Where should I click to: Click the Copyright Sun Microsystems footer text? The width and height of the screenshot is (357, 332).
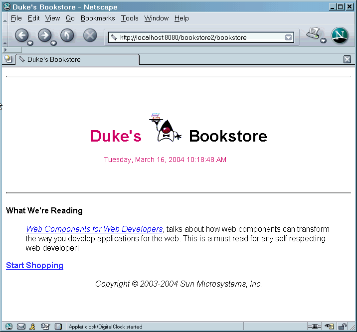pyautogui.click(x=178, y=284)
